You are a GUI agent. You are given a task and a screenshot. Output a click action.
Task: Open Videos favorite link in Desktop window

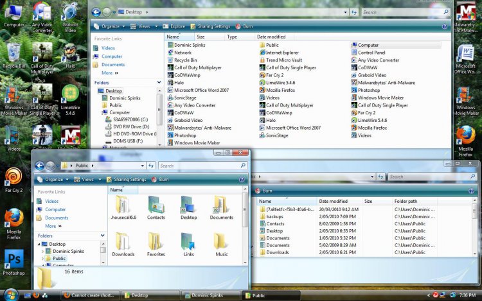(x=108, y=48)
